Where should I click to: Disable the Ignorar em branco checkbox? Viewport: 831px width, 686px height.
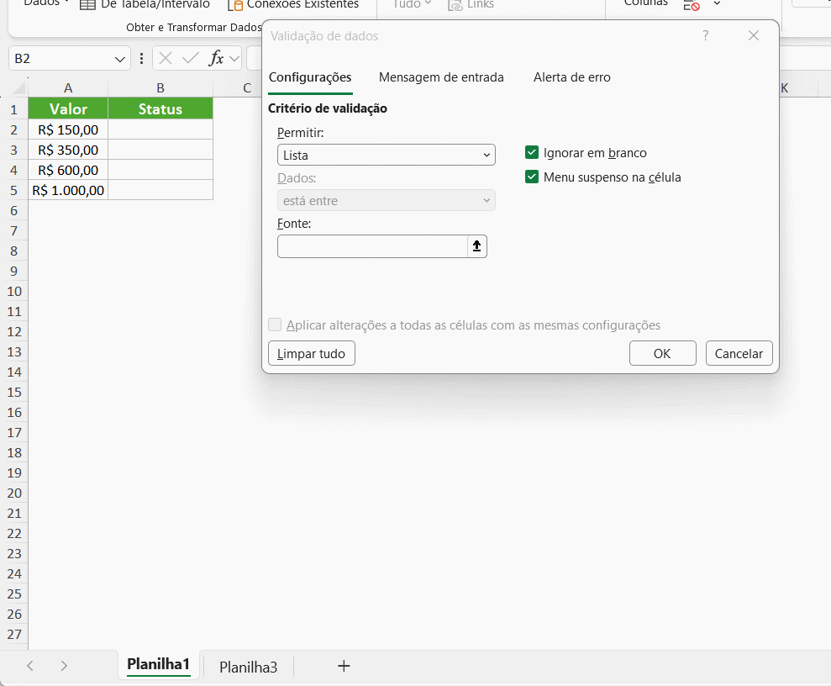tap(532, 152)
